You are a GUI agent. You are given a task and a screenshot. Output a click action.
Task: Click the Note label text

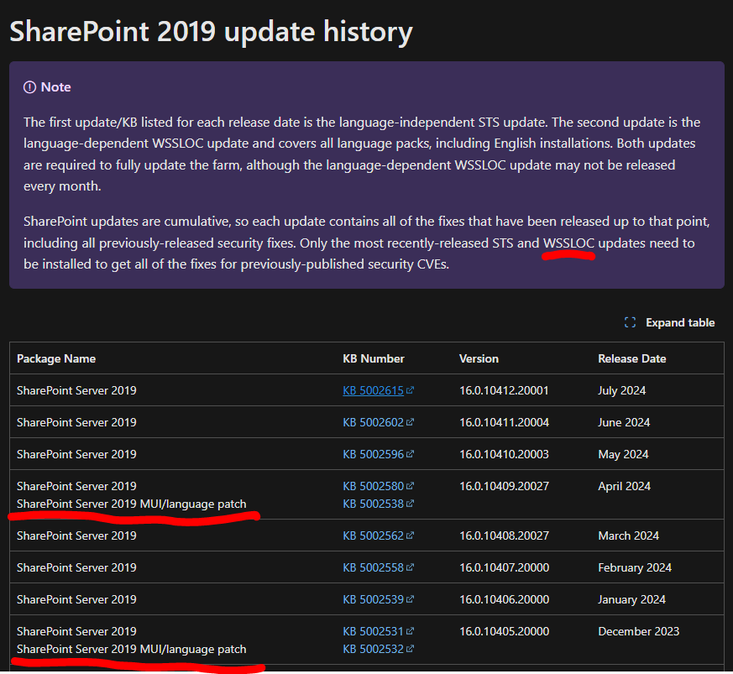point(56,87)
